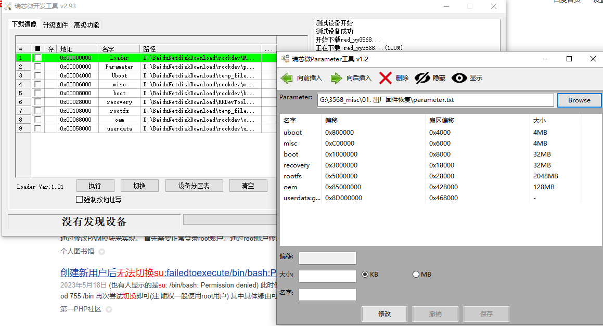The height and width of the screenshot is (326, 603).
Task: Click the green insert-after arrow icon
Action: point(336,78)
